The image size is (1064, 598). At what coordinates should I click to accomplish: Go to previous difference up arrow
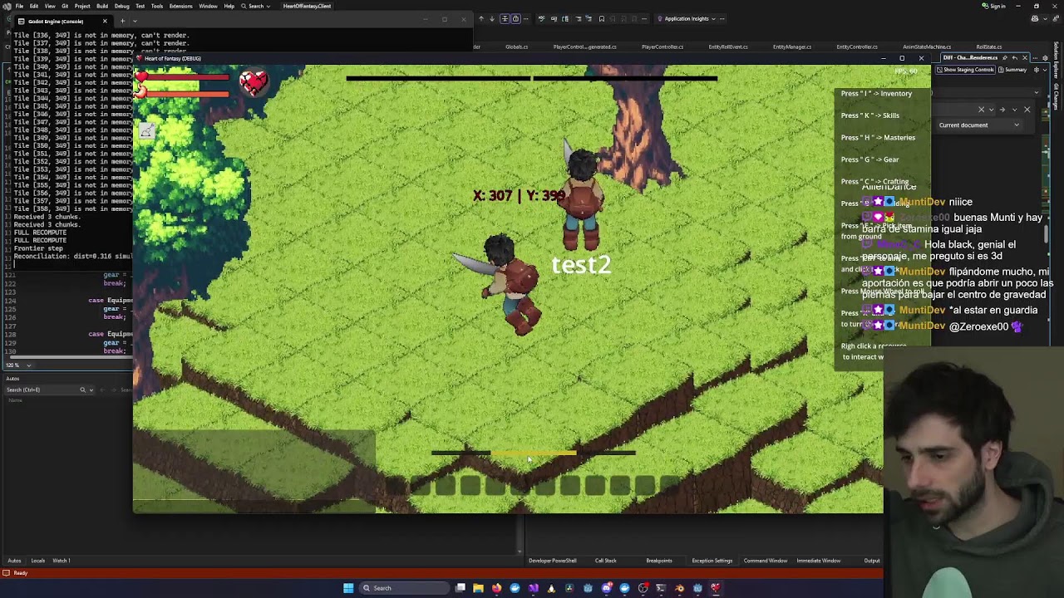point(480,18)
